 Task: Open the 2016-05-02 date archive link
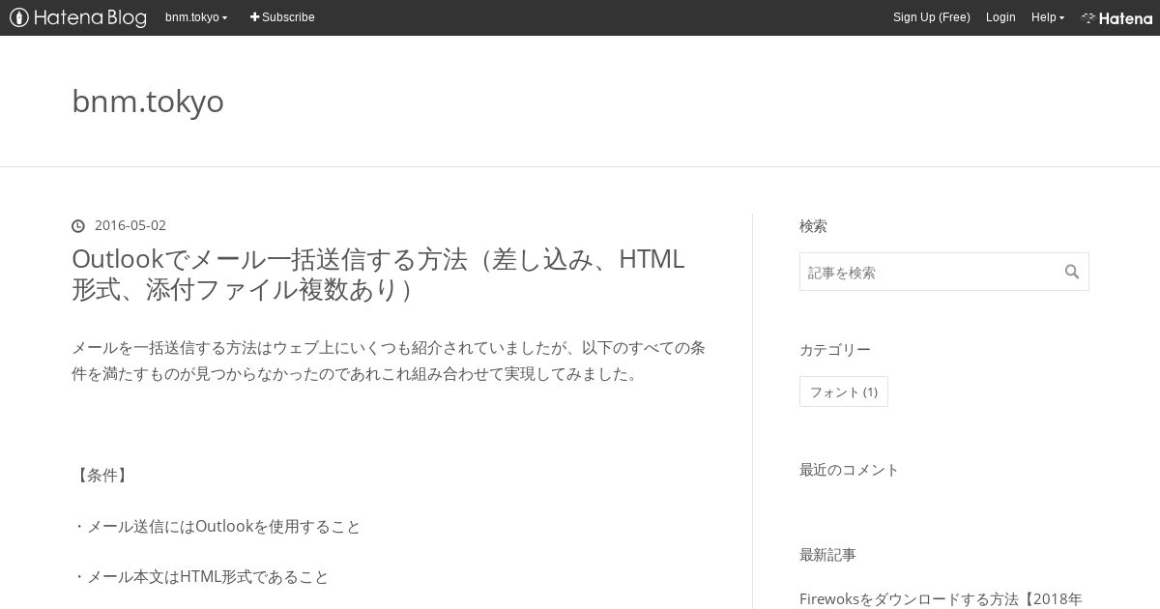click(130, 225)
